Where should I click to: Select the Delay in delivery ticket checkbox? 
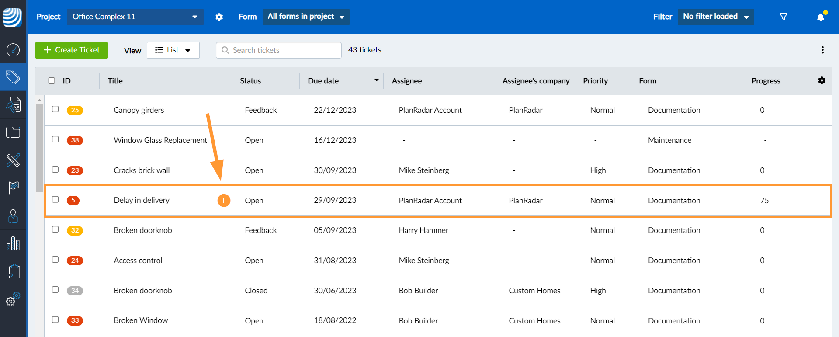point(55,199)
